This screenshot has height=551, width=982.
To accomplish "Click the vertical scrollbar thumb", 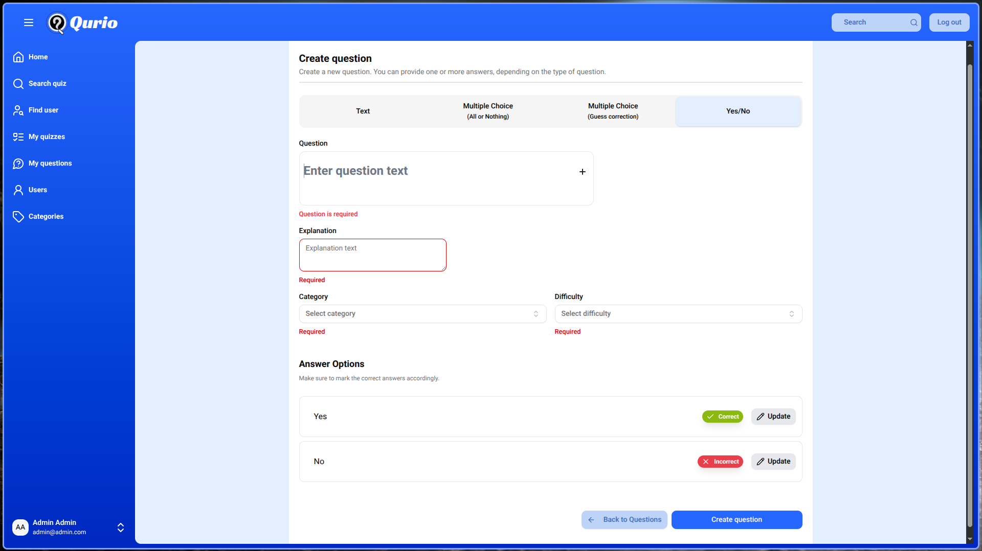I will (x=970, y=296).
